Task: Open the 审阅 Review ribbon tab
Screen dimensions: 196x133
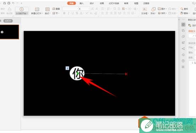Action: pos(126,3)
